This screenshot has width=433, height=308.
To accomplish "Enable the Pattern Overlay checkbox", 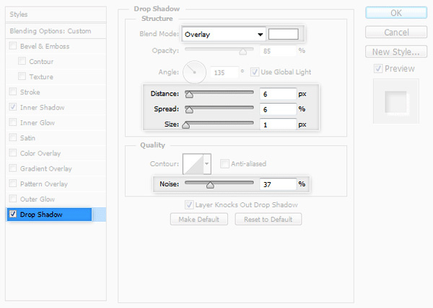I will tap(13, 184).
